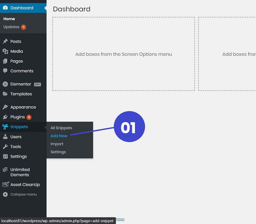Screen dimensions: 256x224
Task: Open the Unlimited Elements menu
Action: tap(23, 172)
